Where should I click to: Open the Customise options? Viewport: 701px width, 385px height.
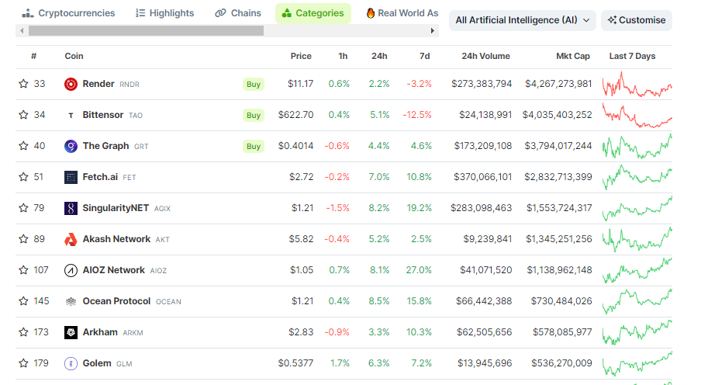pyautogui.click(x=637, y=20)
